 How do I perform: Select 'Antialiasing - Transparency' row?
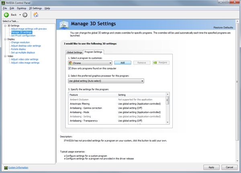[x=117, y=121]
